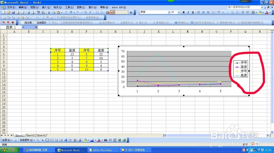Insert WordArt from drawing toolbar
The height and width of the screenshot is (153, 274).
(x=65, y=140)
